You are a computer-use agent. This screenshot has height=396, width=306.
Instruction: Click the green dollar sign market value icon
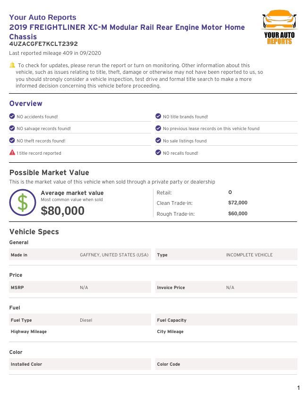point(23,202)
